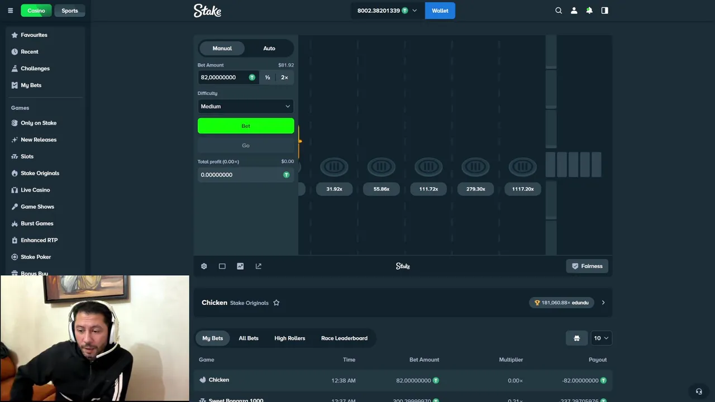Image resolution: width=715 pixels, height=402 pixels.
Task: Click the 12:38 AM time cell
Action: (343, 380)
